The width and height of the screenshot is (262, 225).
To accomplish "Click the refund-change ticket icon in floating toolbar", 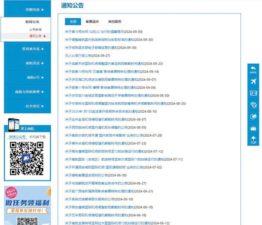I will click(x=253, y=116).
